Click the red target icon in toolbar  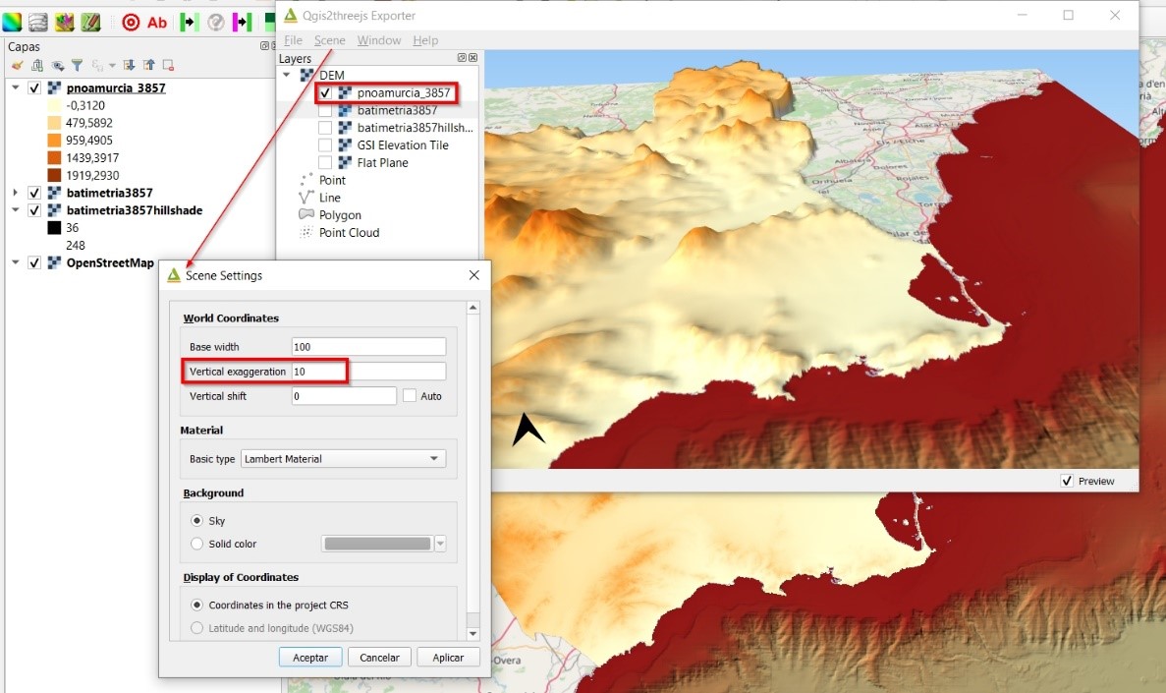coord(131,22)
